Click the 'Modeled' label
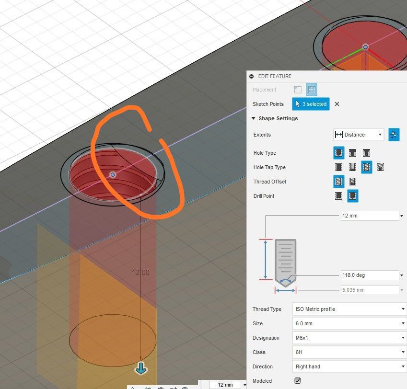This screenshot has width=407, height=389. click(262, 381)
